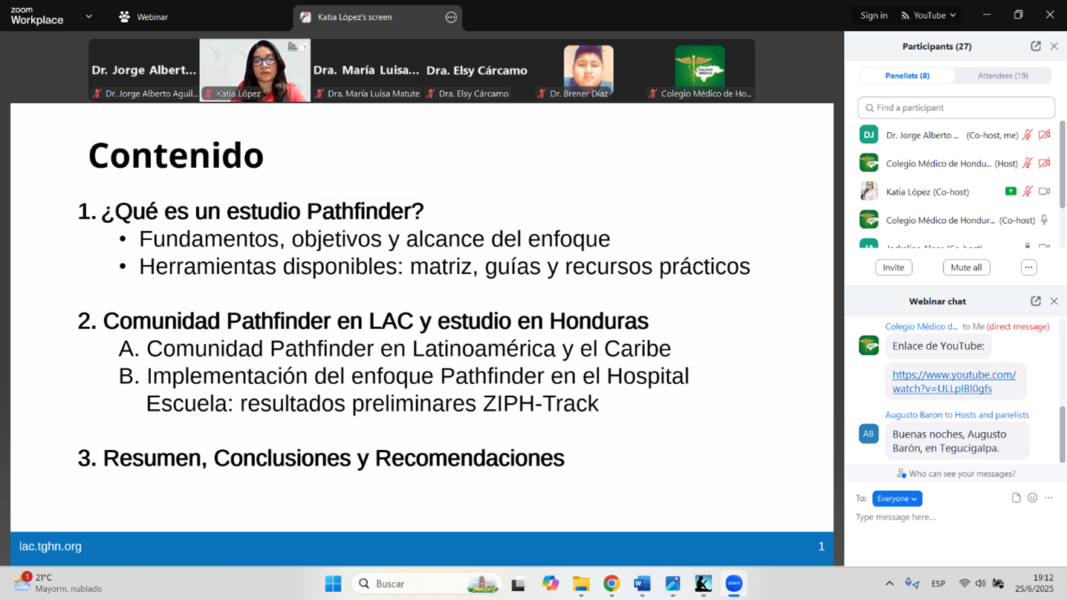
Task: Select Colegio Médico de Honduras thumbnail
Action: (x=699, y=70)
